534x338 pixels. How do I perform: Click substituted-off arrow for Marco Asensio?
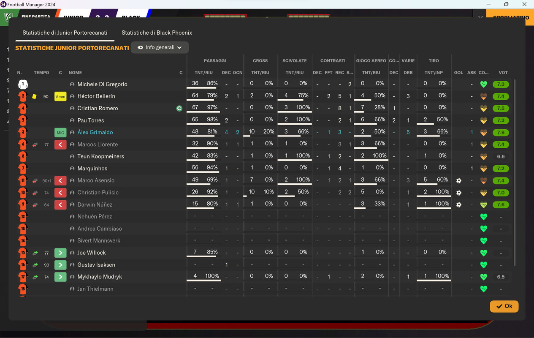[x=60, y=180]
